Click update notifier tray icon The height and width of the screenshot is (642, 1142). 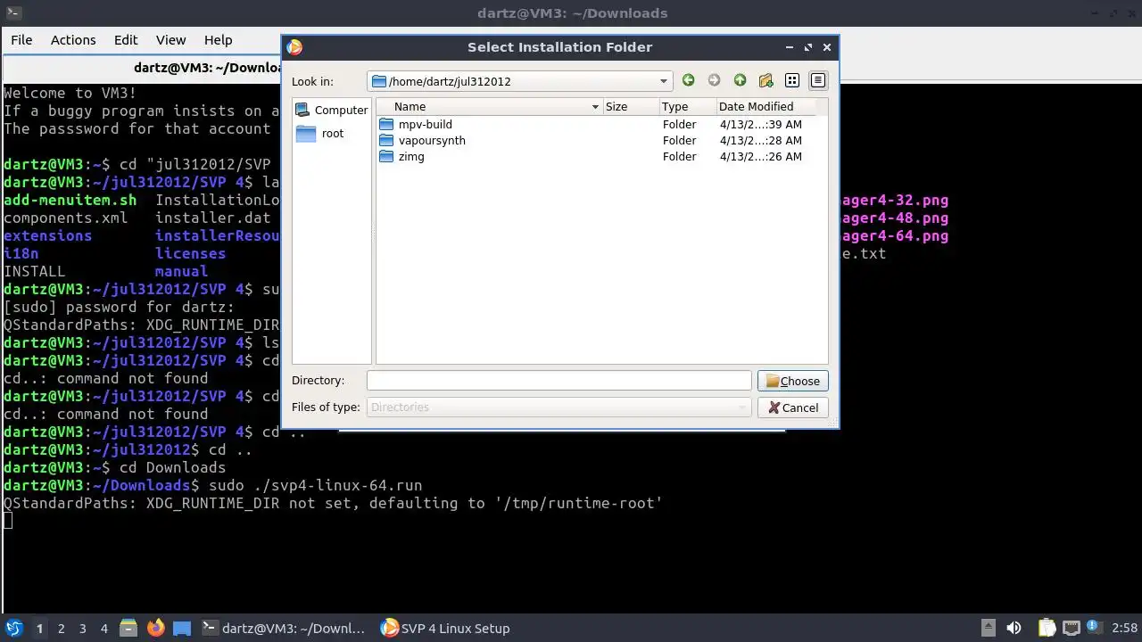pyautogui.click(x=1094, y=628)
